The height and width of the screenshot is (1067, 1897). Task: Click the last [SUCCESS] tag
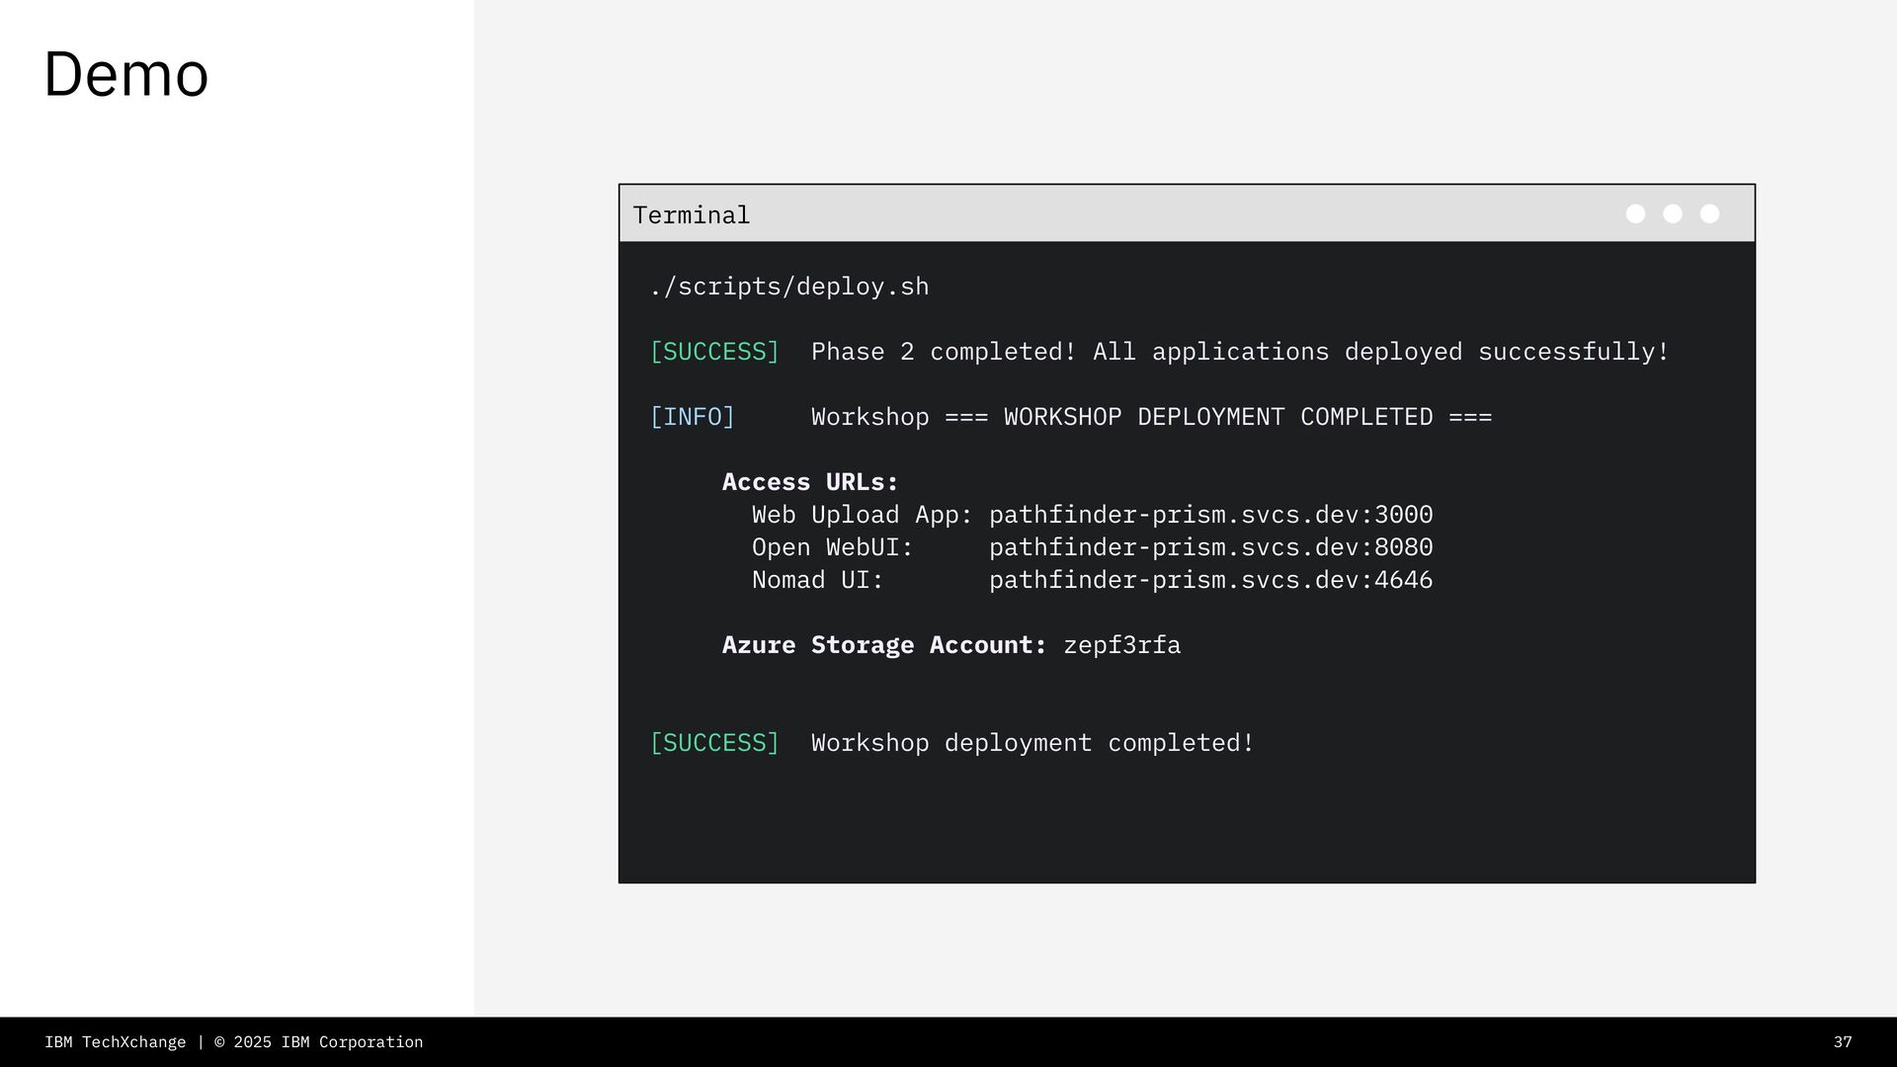point(714,743)
